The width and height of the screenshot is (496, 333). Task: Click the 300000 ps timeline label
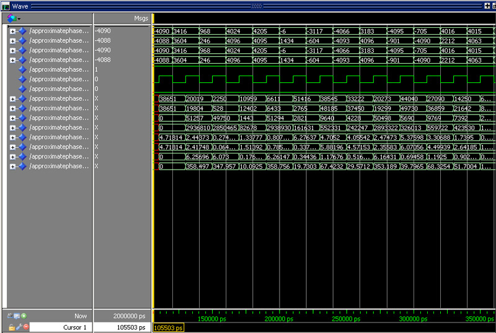[x=413, y=319]
